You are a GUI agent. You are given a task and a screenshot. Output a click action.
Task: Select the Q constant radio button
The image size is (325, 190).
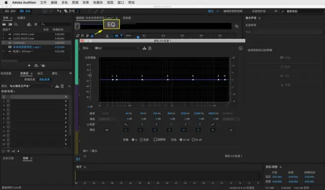pyautogui.click(x=133, y=140)
